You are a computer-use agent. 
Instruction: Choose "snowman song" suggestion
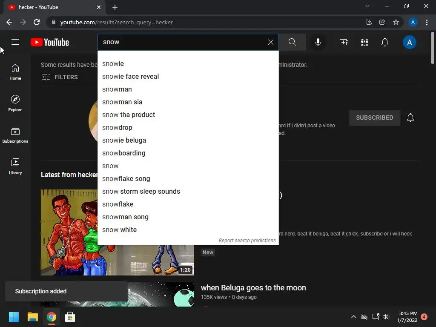188,217
